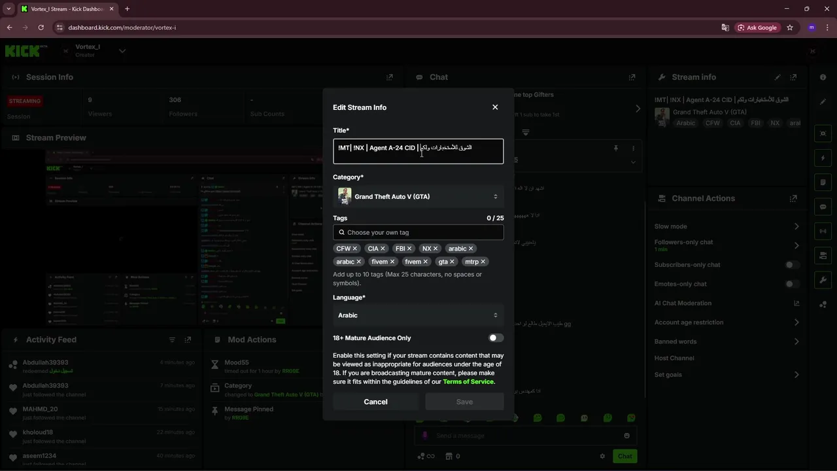
Task: Open the Category dropdown showing Grand Theft Auto V
Action: (418, 196)
